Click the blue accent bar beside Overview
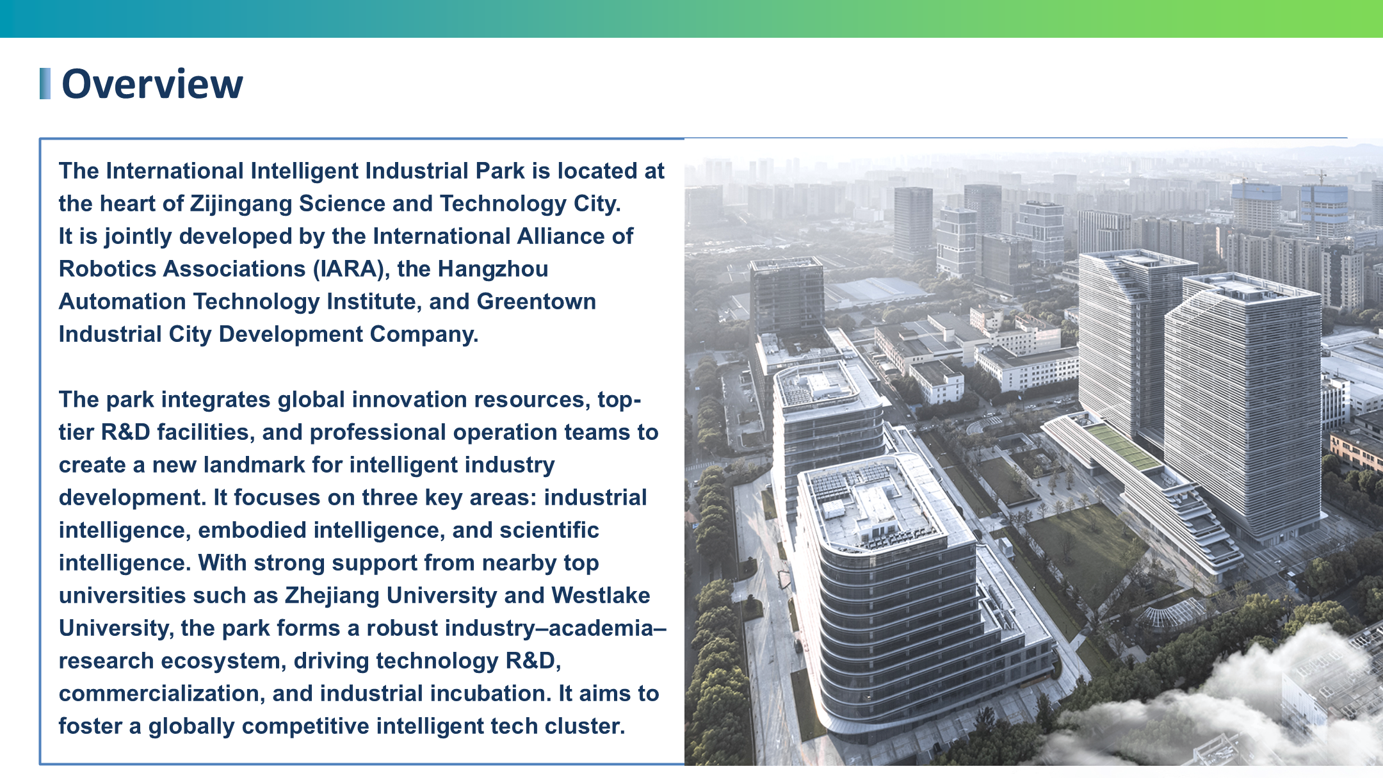 click(45, 84)
